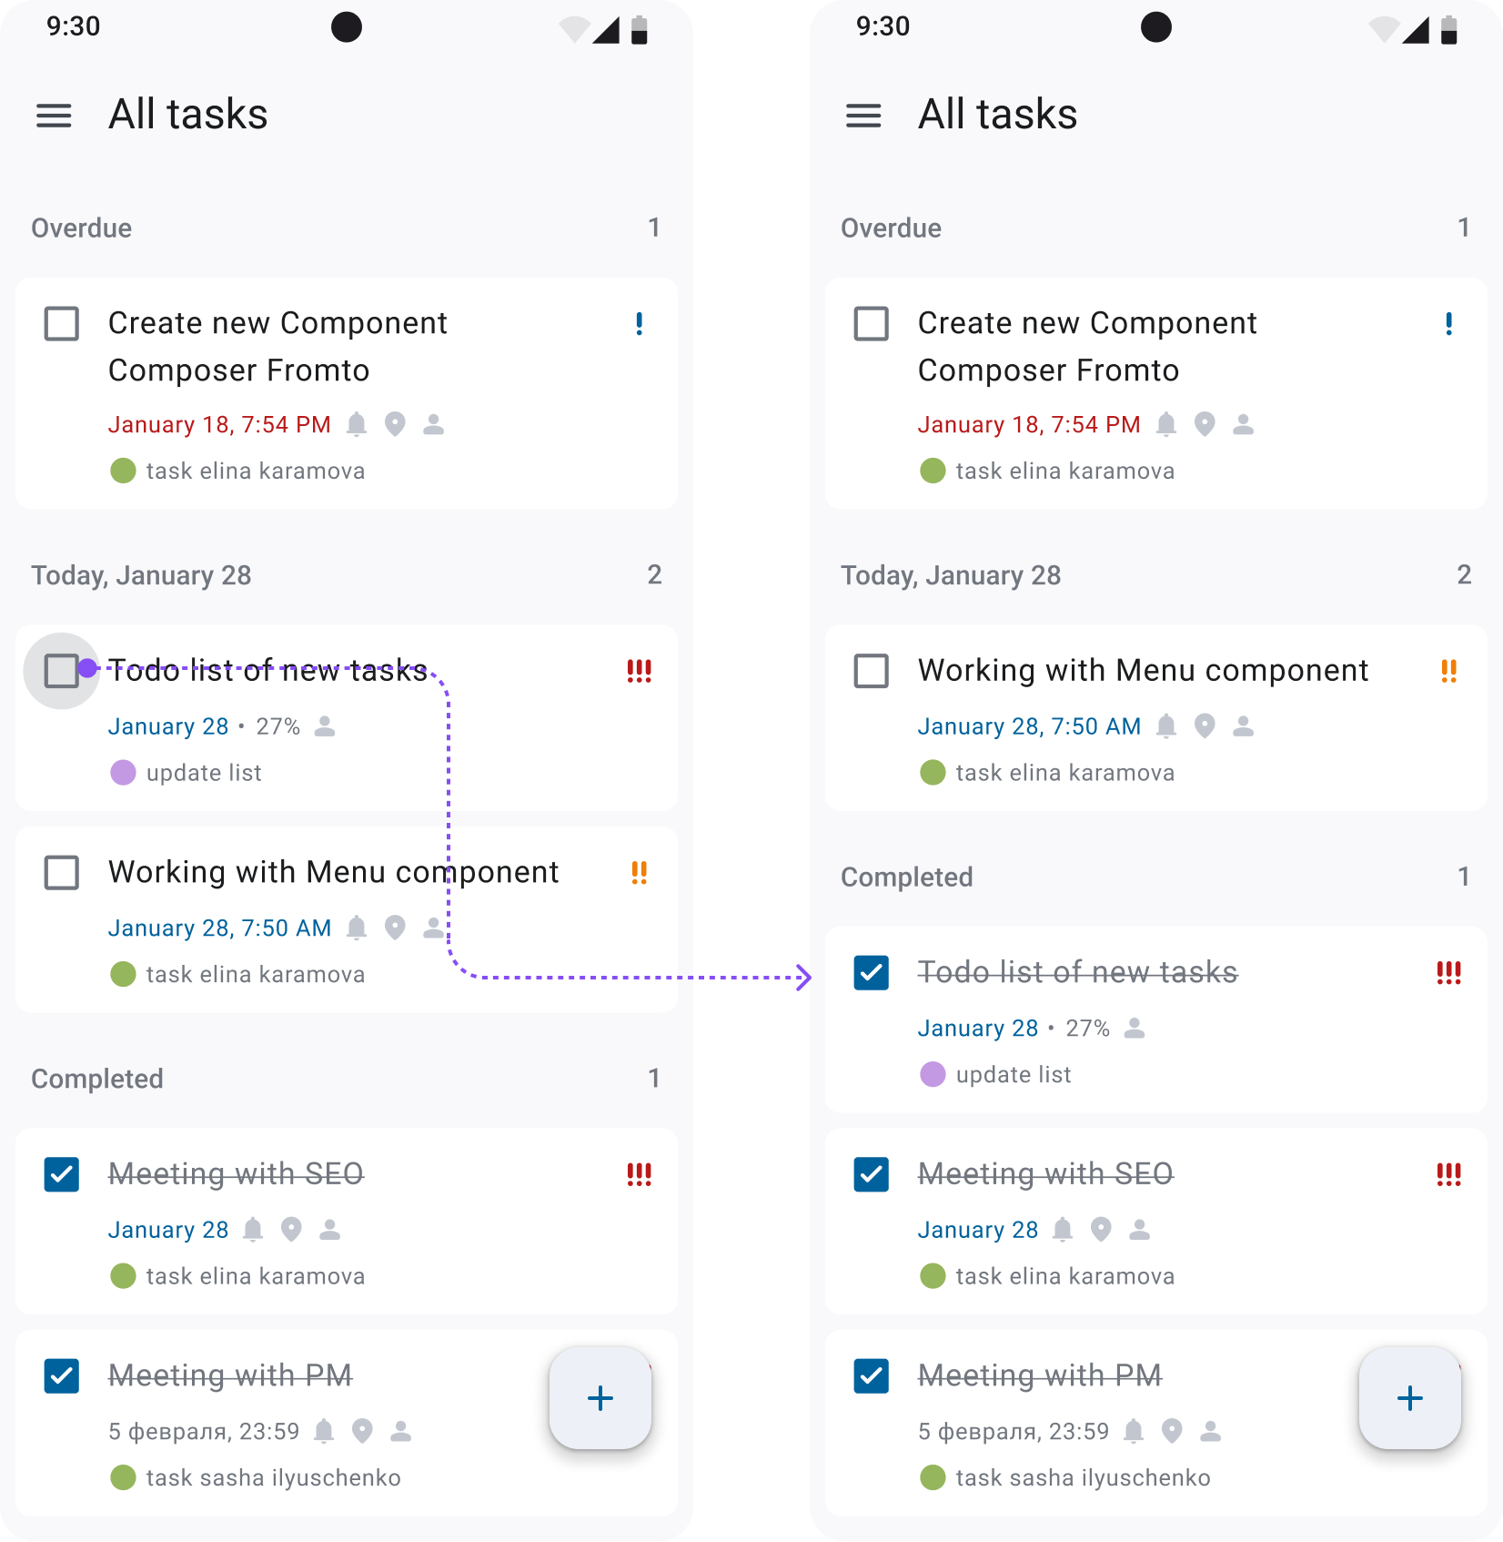Click bell reminder icon of overdue task, left phone

pyautogui.click(x=357, y=424)
